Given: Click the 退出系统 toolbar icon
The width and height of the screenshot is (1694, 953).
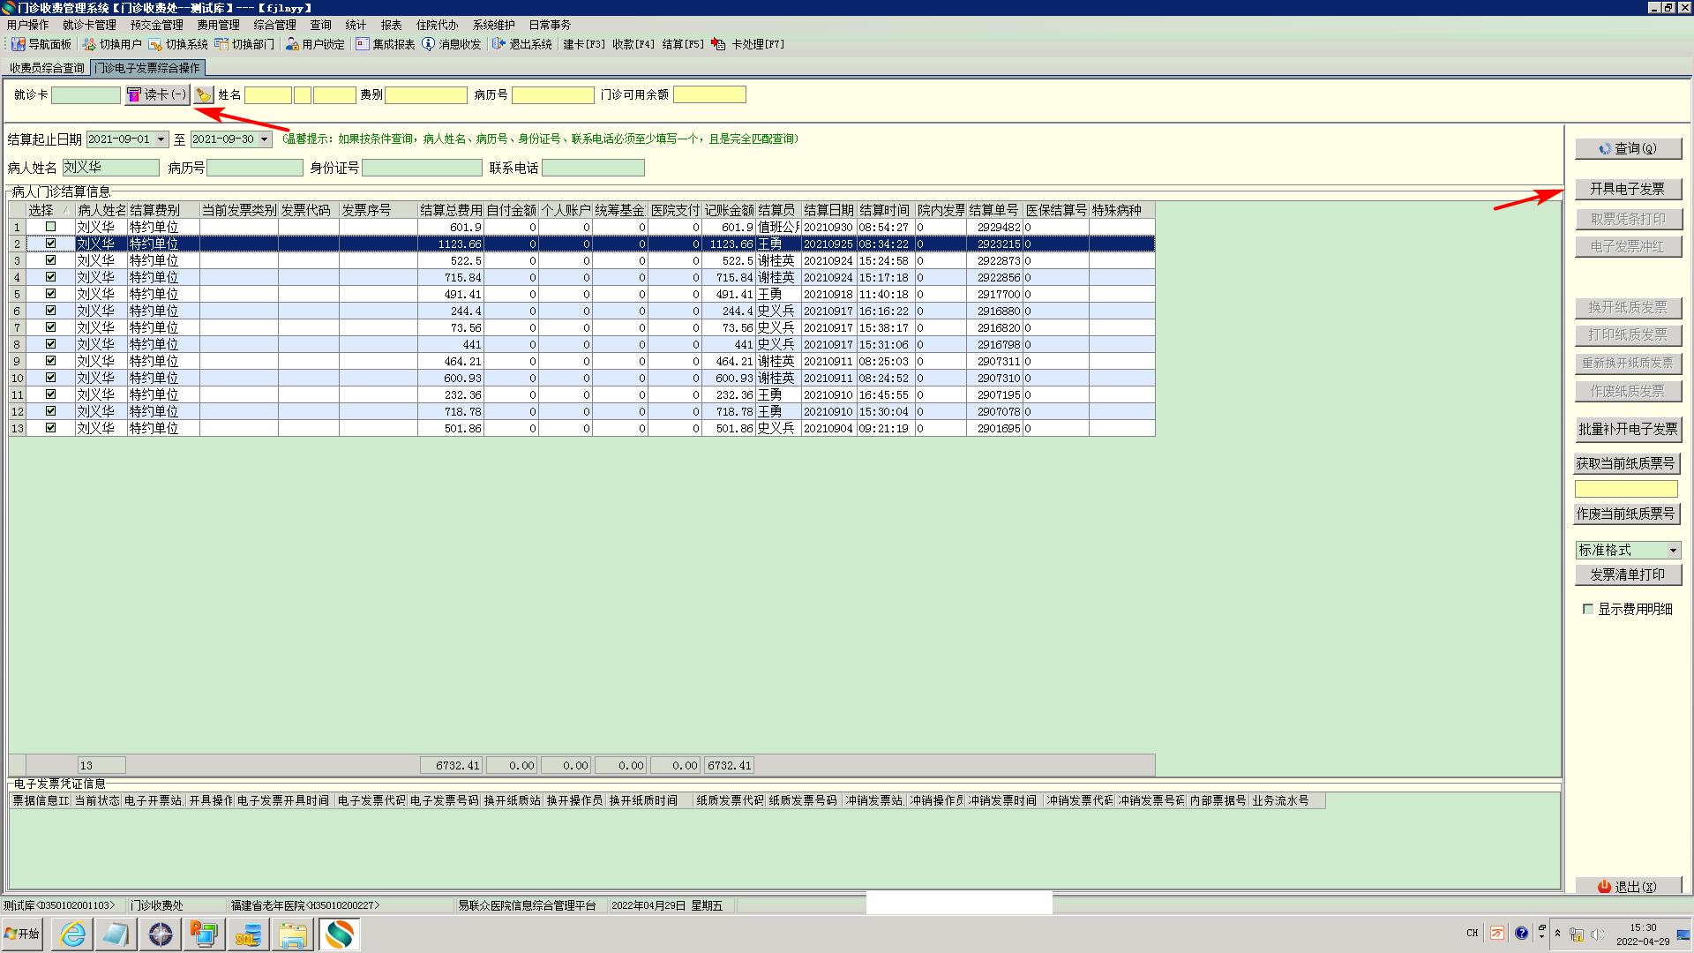Looking at the screenshot, I should pos(499,44).
